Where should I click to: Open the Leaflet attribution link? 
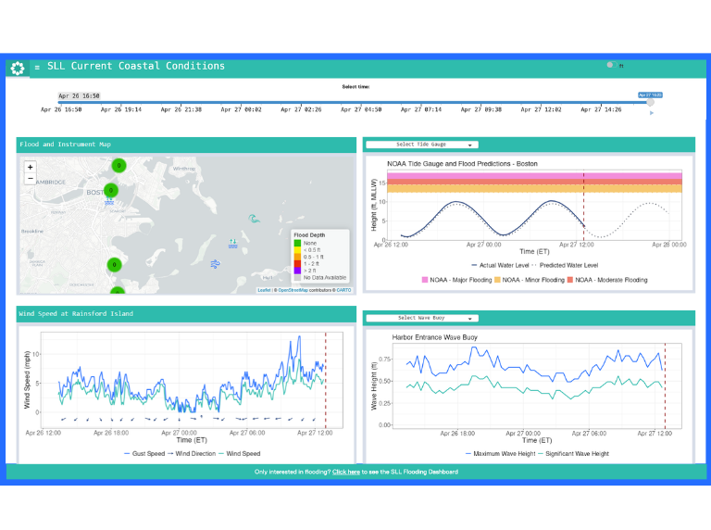(266, 290)
